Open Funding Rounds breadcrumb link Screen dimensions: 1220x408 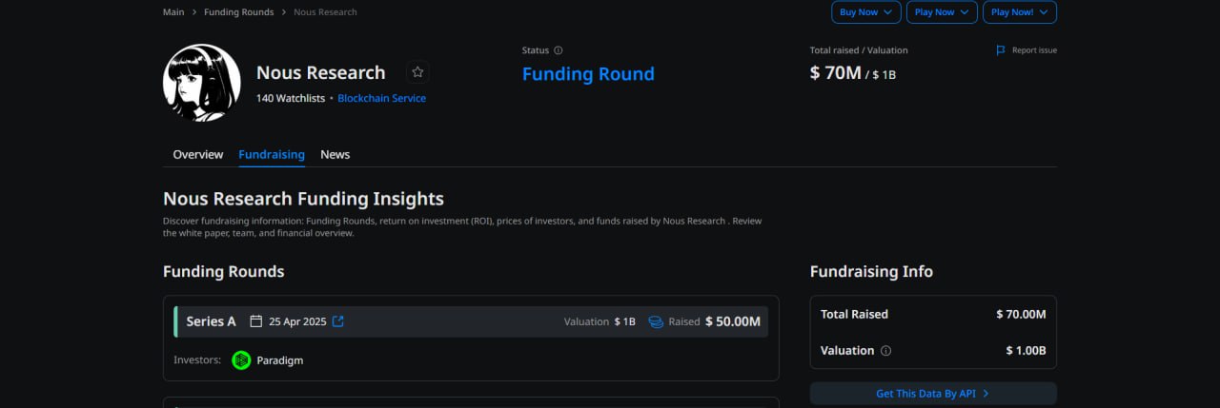pos(238,12)
